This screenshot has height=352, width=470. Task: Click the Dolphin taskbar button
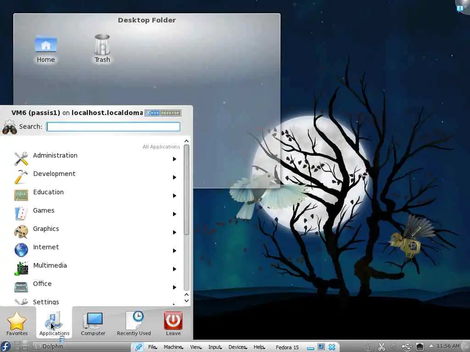pyautogui.click(x=81, y=346)
